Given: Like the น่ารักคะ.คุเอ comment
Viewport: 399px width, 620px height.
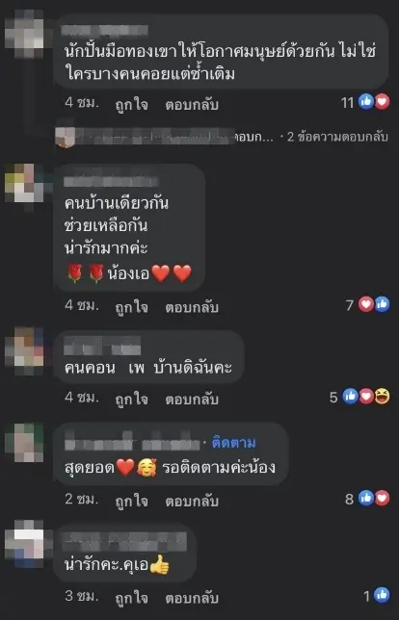Looking at the screenshot, I should [x=131, y=598].
